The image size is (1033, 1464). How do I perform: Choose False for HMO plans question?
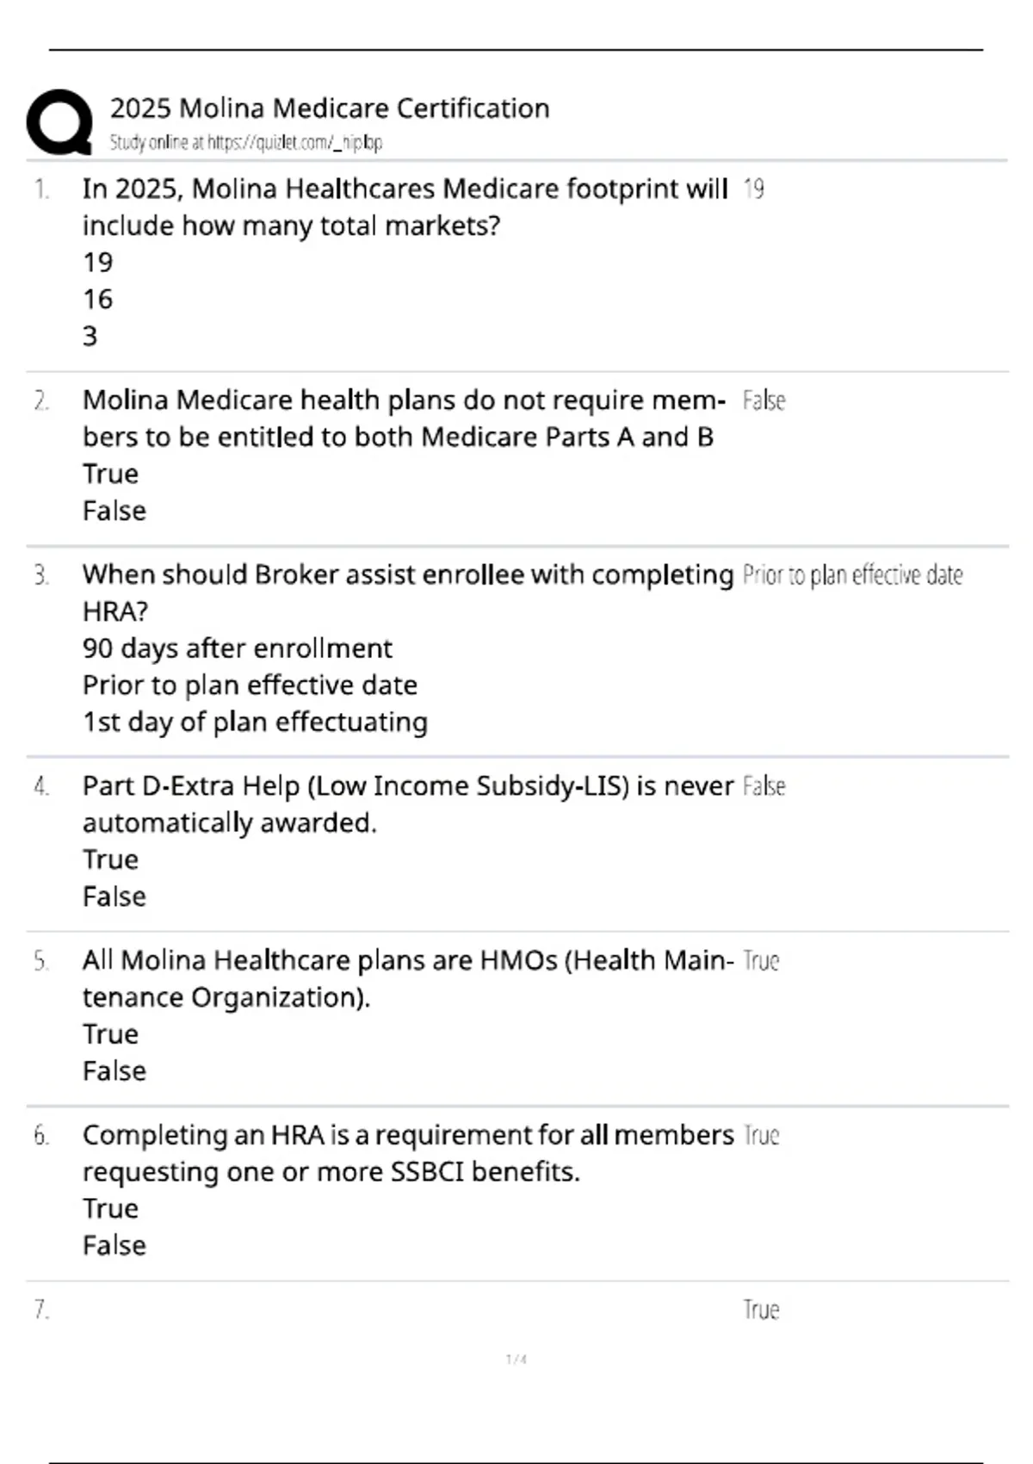coord(114,1071)
